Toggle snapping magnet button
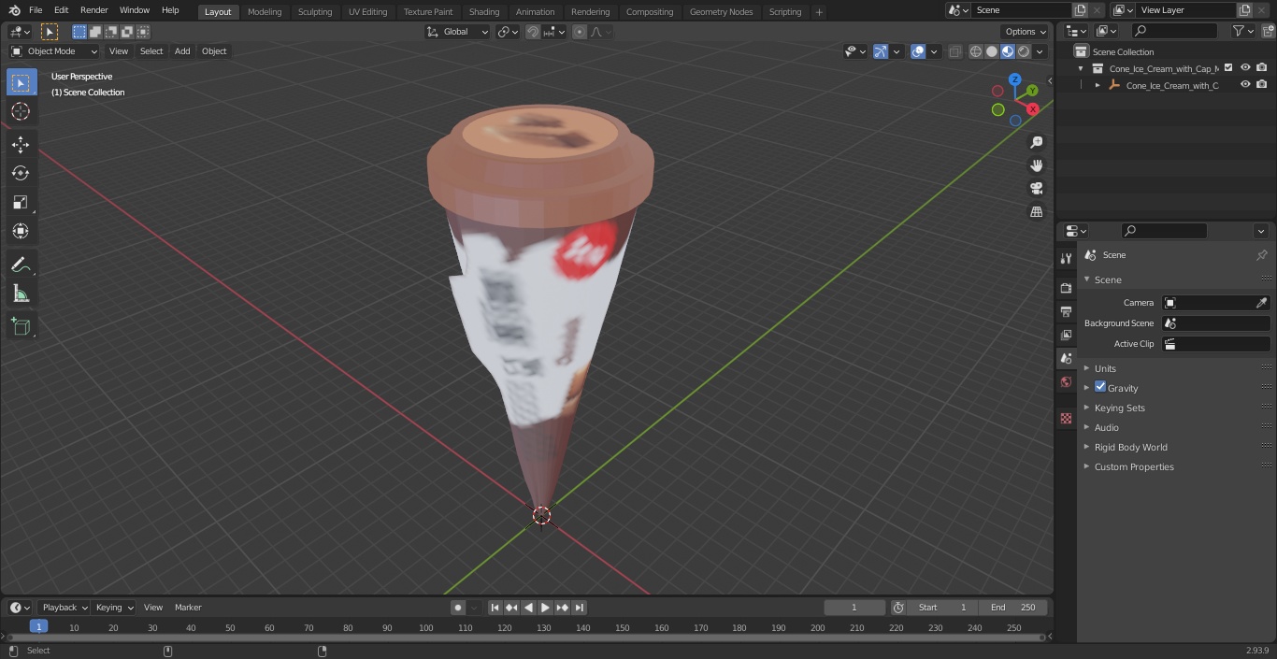Screen dimensions: 1277x659 pyautogui.click(x=533, y=32)
